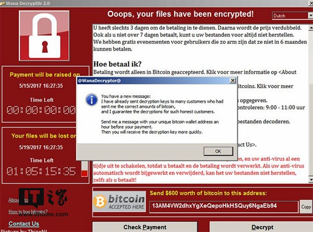The image size is (313, 232).
Task: Click the bitcoin accepted here logo
Action: pos(119,202)
